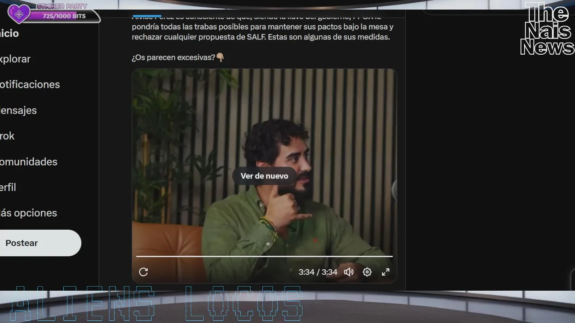Click the video progress bar
Image resolution: width=575 pixels, height=323 pixels.
click(264, 256)
